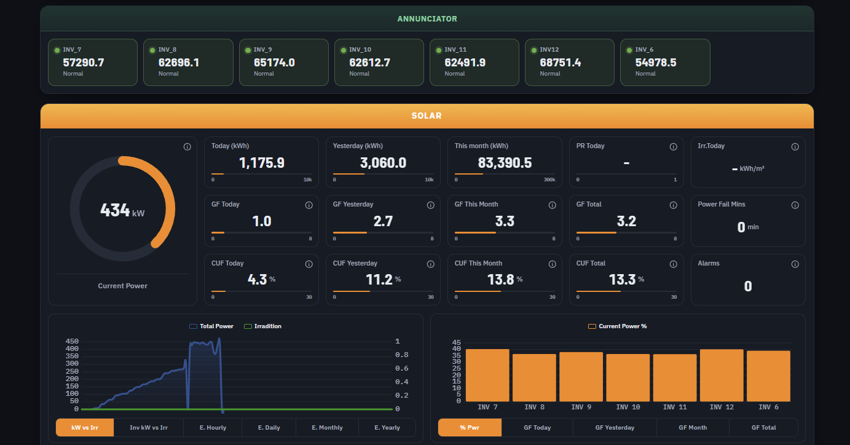Select the % Pwr tab
The height and width of the screenshot is (445, 850).
pyautogui.click(x=470, y=428)
